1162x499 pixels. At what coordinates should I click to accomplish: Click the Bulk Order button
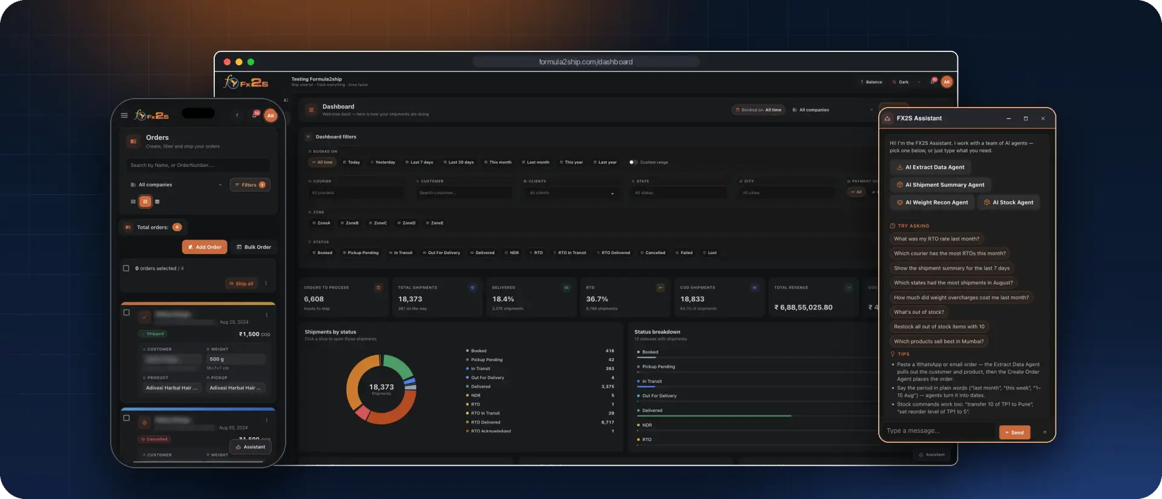pyautogui.click(x=254, y=247)
